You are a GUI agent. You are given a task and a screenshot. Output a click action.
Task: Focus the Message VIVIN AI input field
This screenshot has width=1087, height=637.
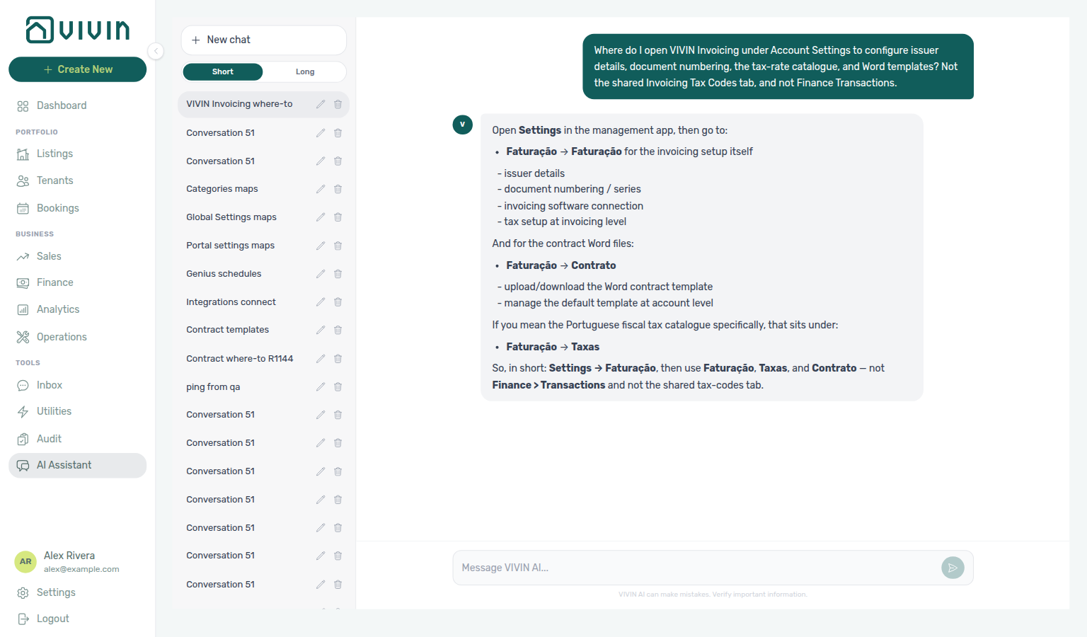[x=697, y=568]
